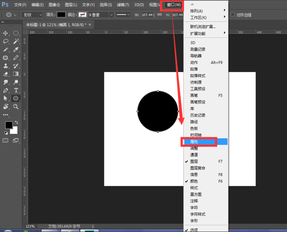Image resolution: width=287 pixels, height=232 pixels.
Task: Select the Healing Brush tool
Action: (x=6, y=58)
